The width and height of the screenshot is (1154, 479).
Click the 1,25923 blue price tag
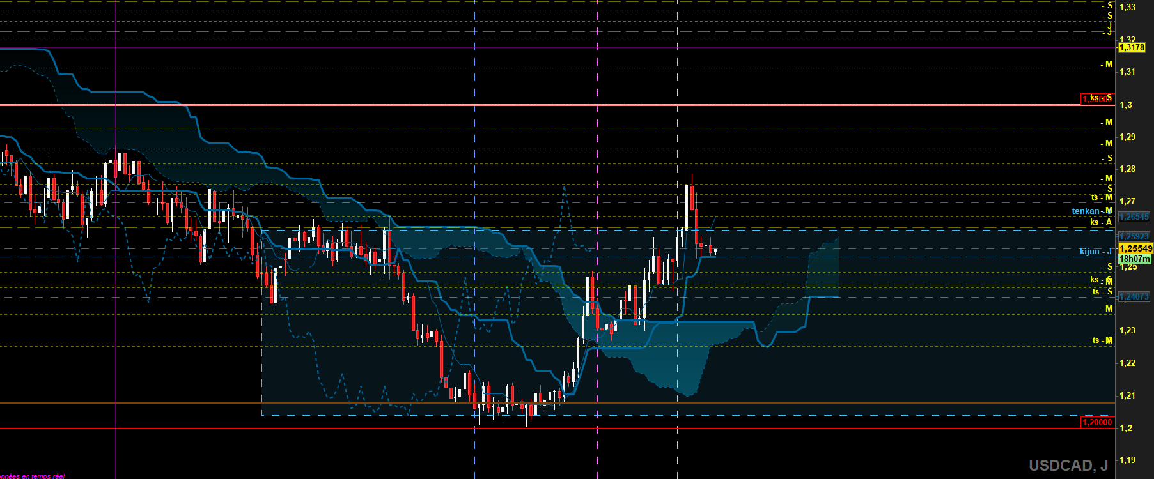click(1134, 236)
